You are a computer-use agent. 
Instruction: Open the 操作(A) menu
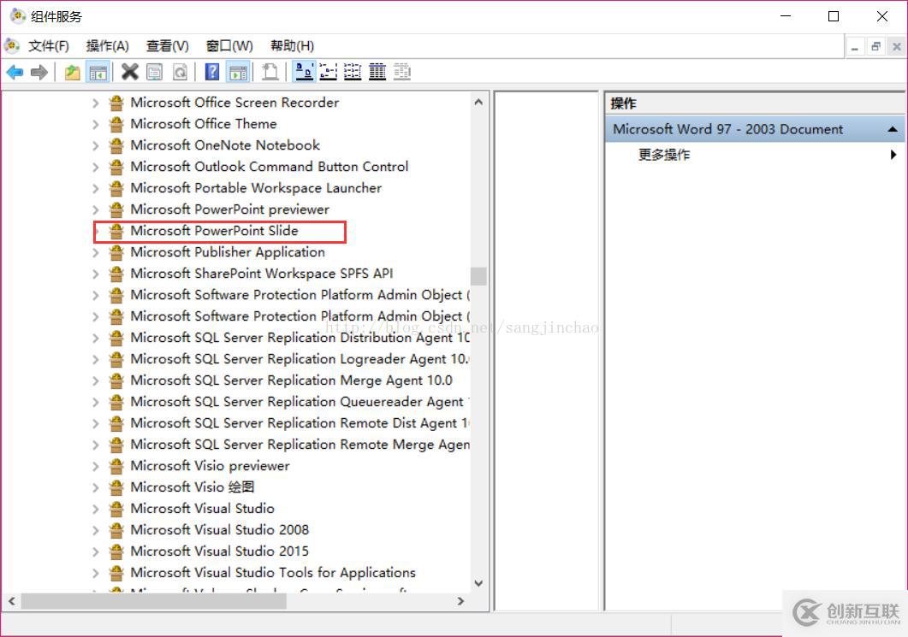(x=107, y=45)
